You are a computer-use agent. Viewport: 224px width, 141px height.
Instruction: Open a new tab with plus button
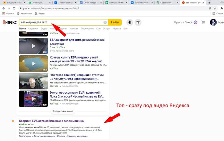pos(209,3)
